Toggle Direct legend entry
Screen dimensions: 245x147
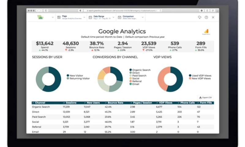coord(134,73)
